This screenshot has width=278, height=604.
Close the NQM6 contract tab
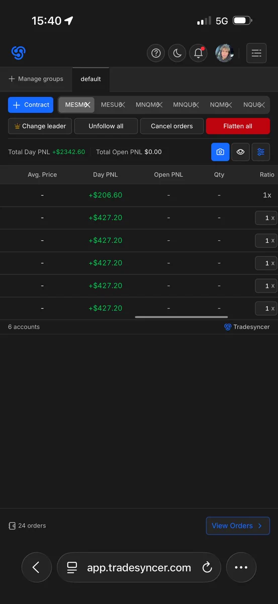click(x=229, y=105)
